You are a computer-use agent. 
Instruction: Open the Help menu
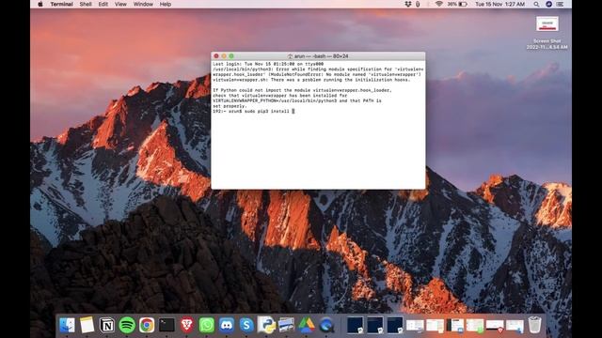(166, 4)
